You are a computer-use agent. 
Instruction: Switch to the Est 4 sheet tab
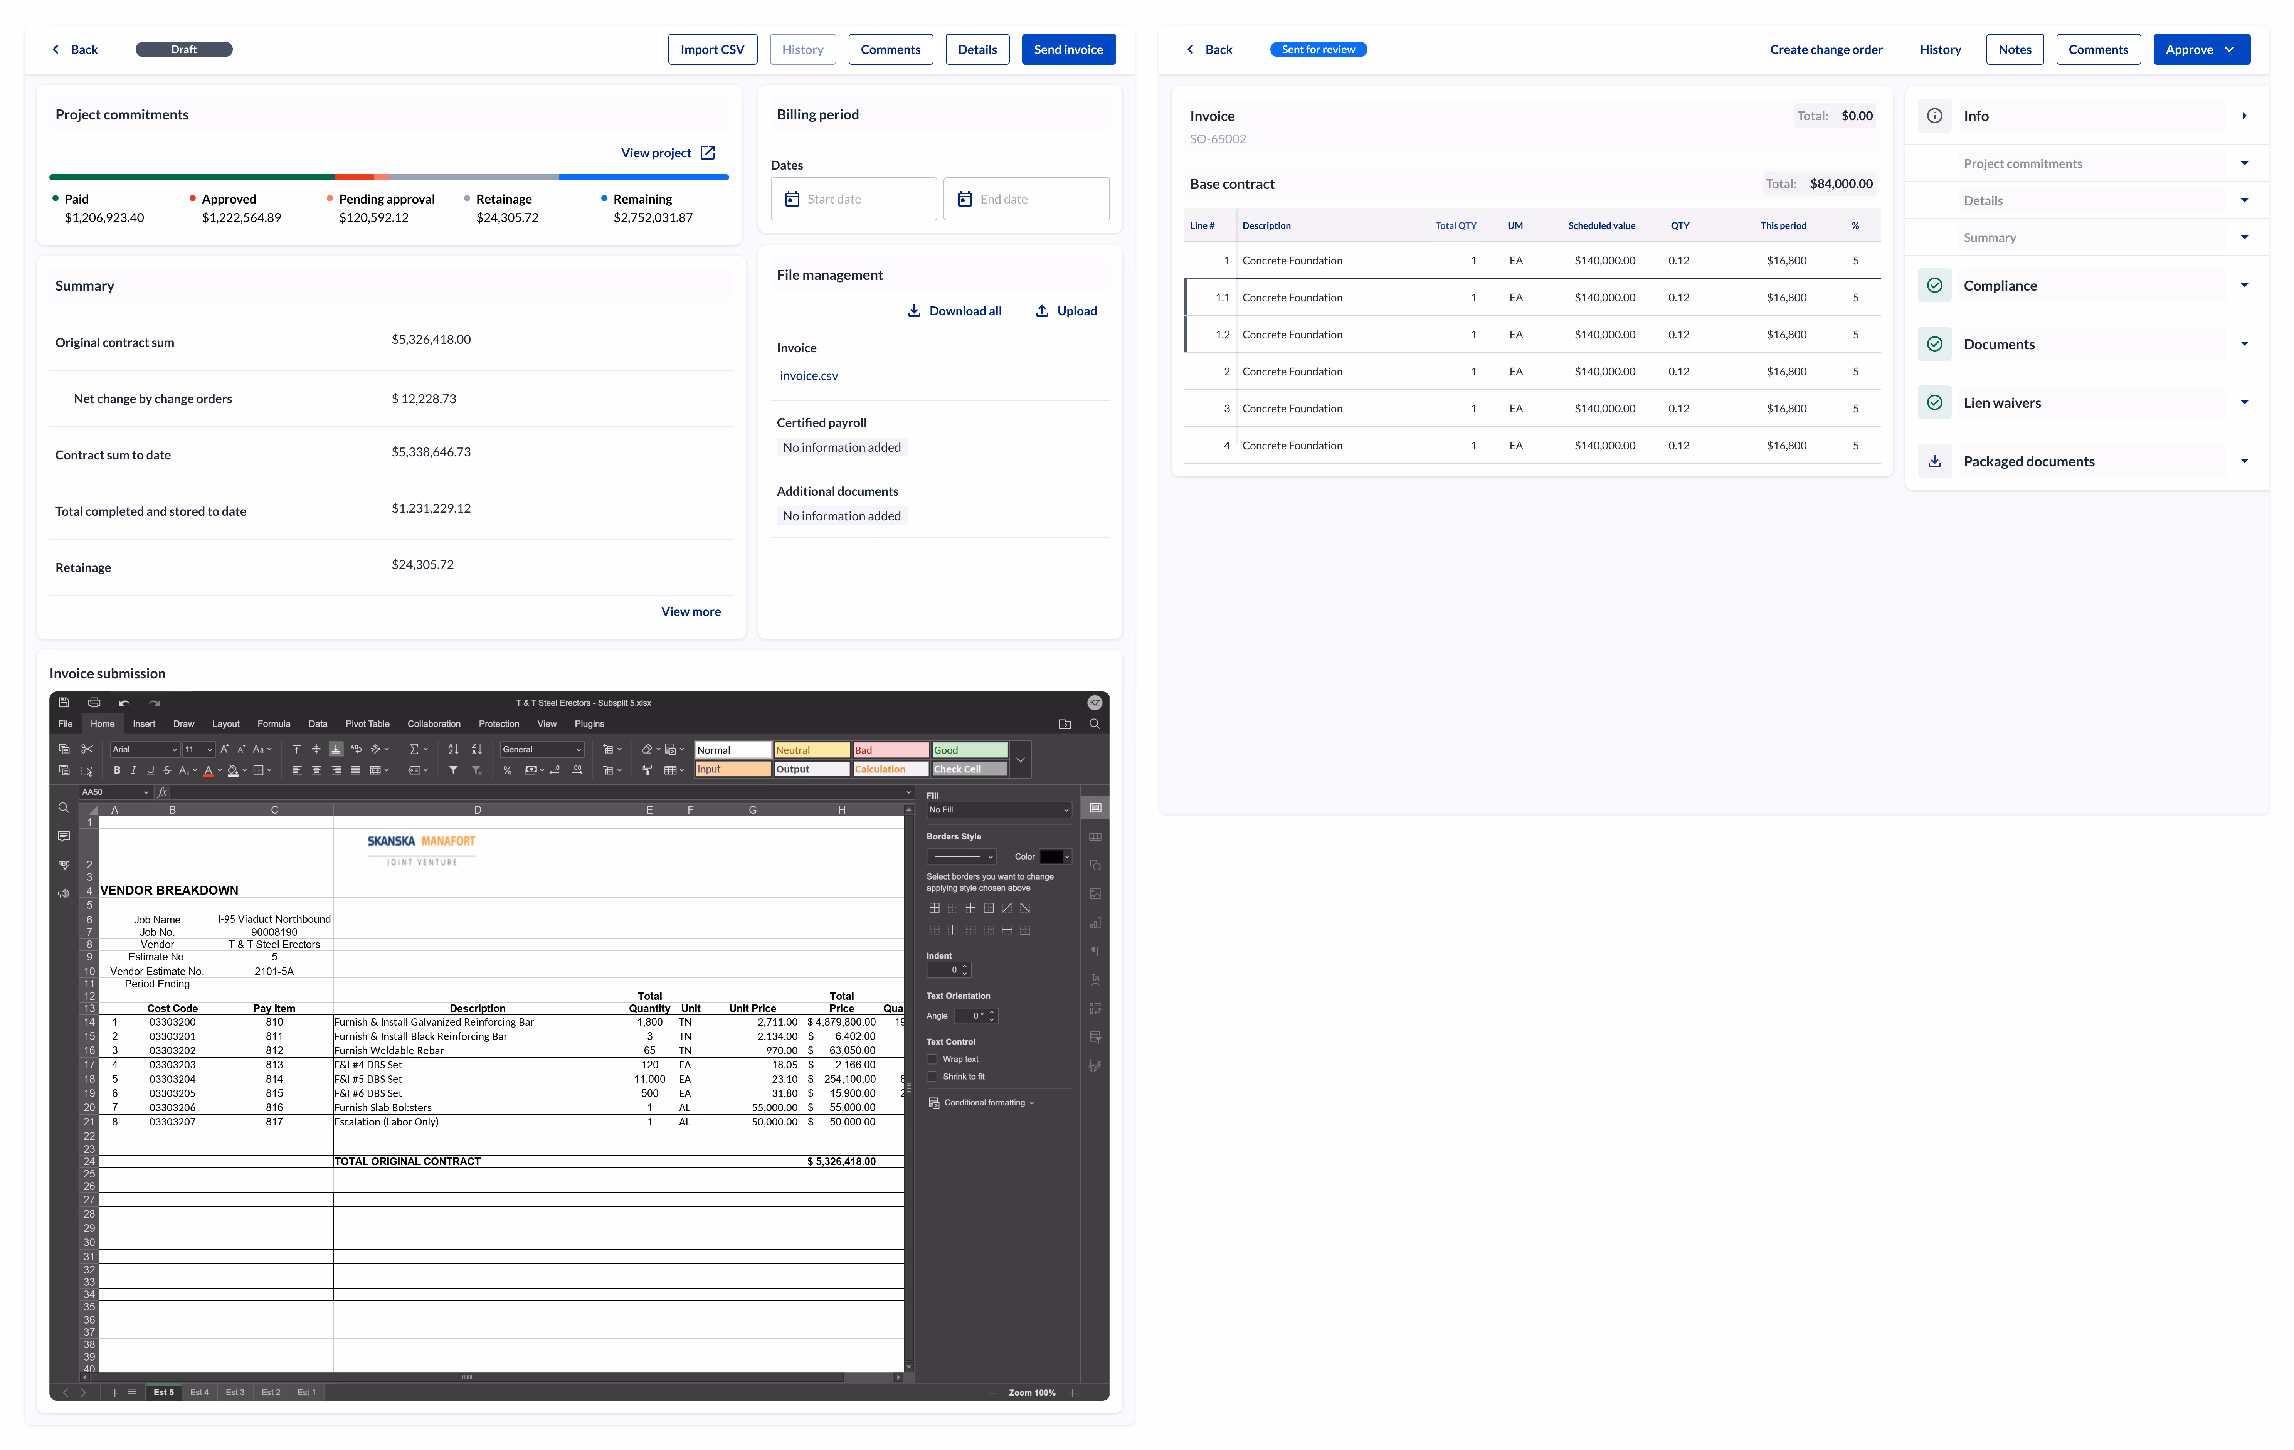(199, 1392)
